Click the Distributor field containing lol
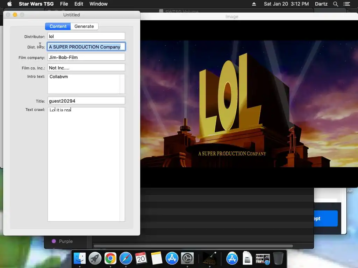 coord(86,36)
